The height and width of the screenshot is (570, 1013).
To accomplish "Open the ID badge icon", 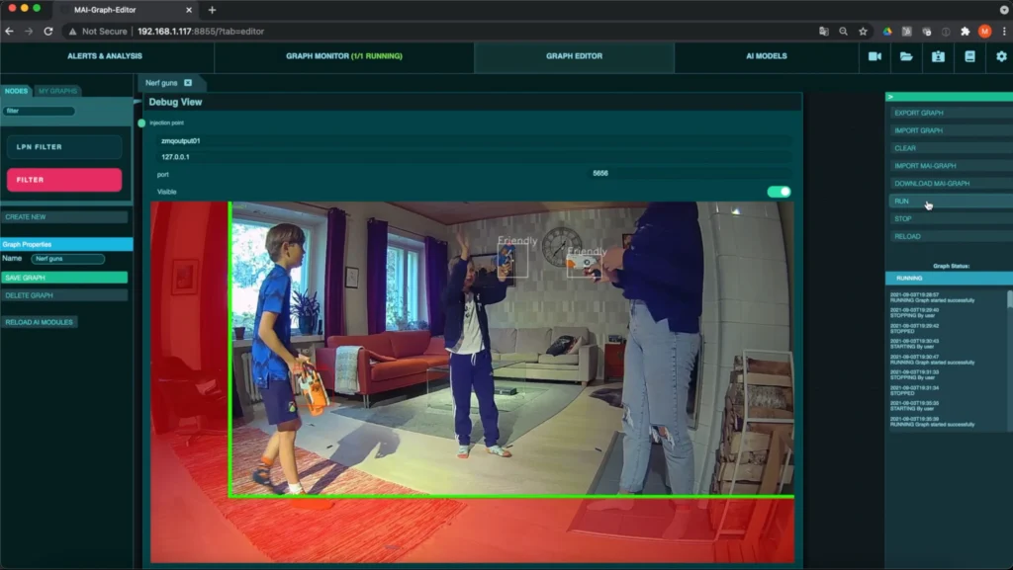I will (938, 56).
